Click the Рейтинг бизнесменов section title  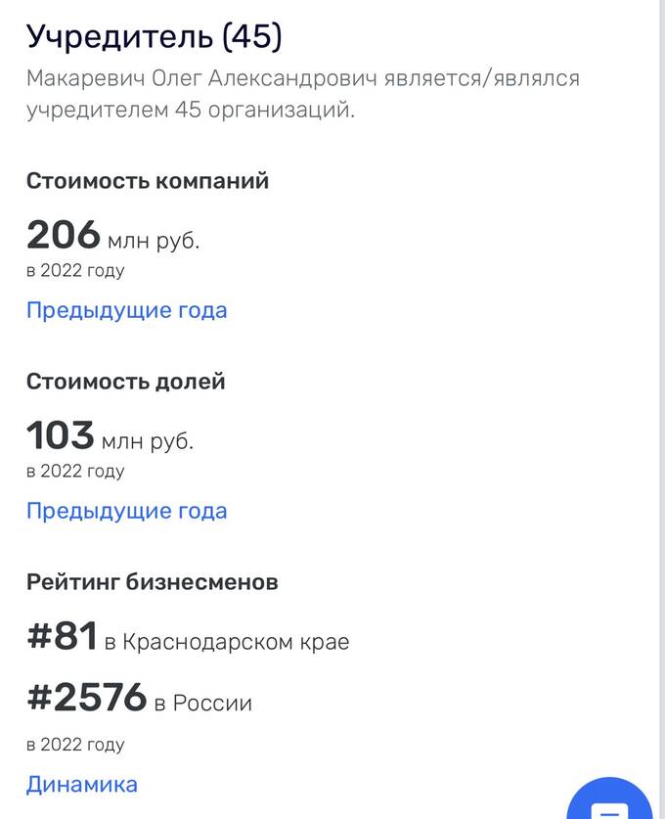click(x=153, y=582)
